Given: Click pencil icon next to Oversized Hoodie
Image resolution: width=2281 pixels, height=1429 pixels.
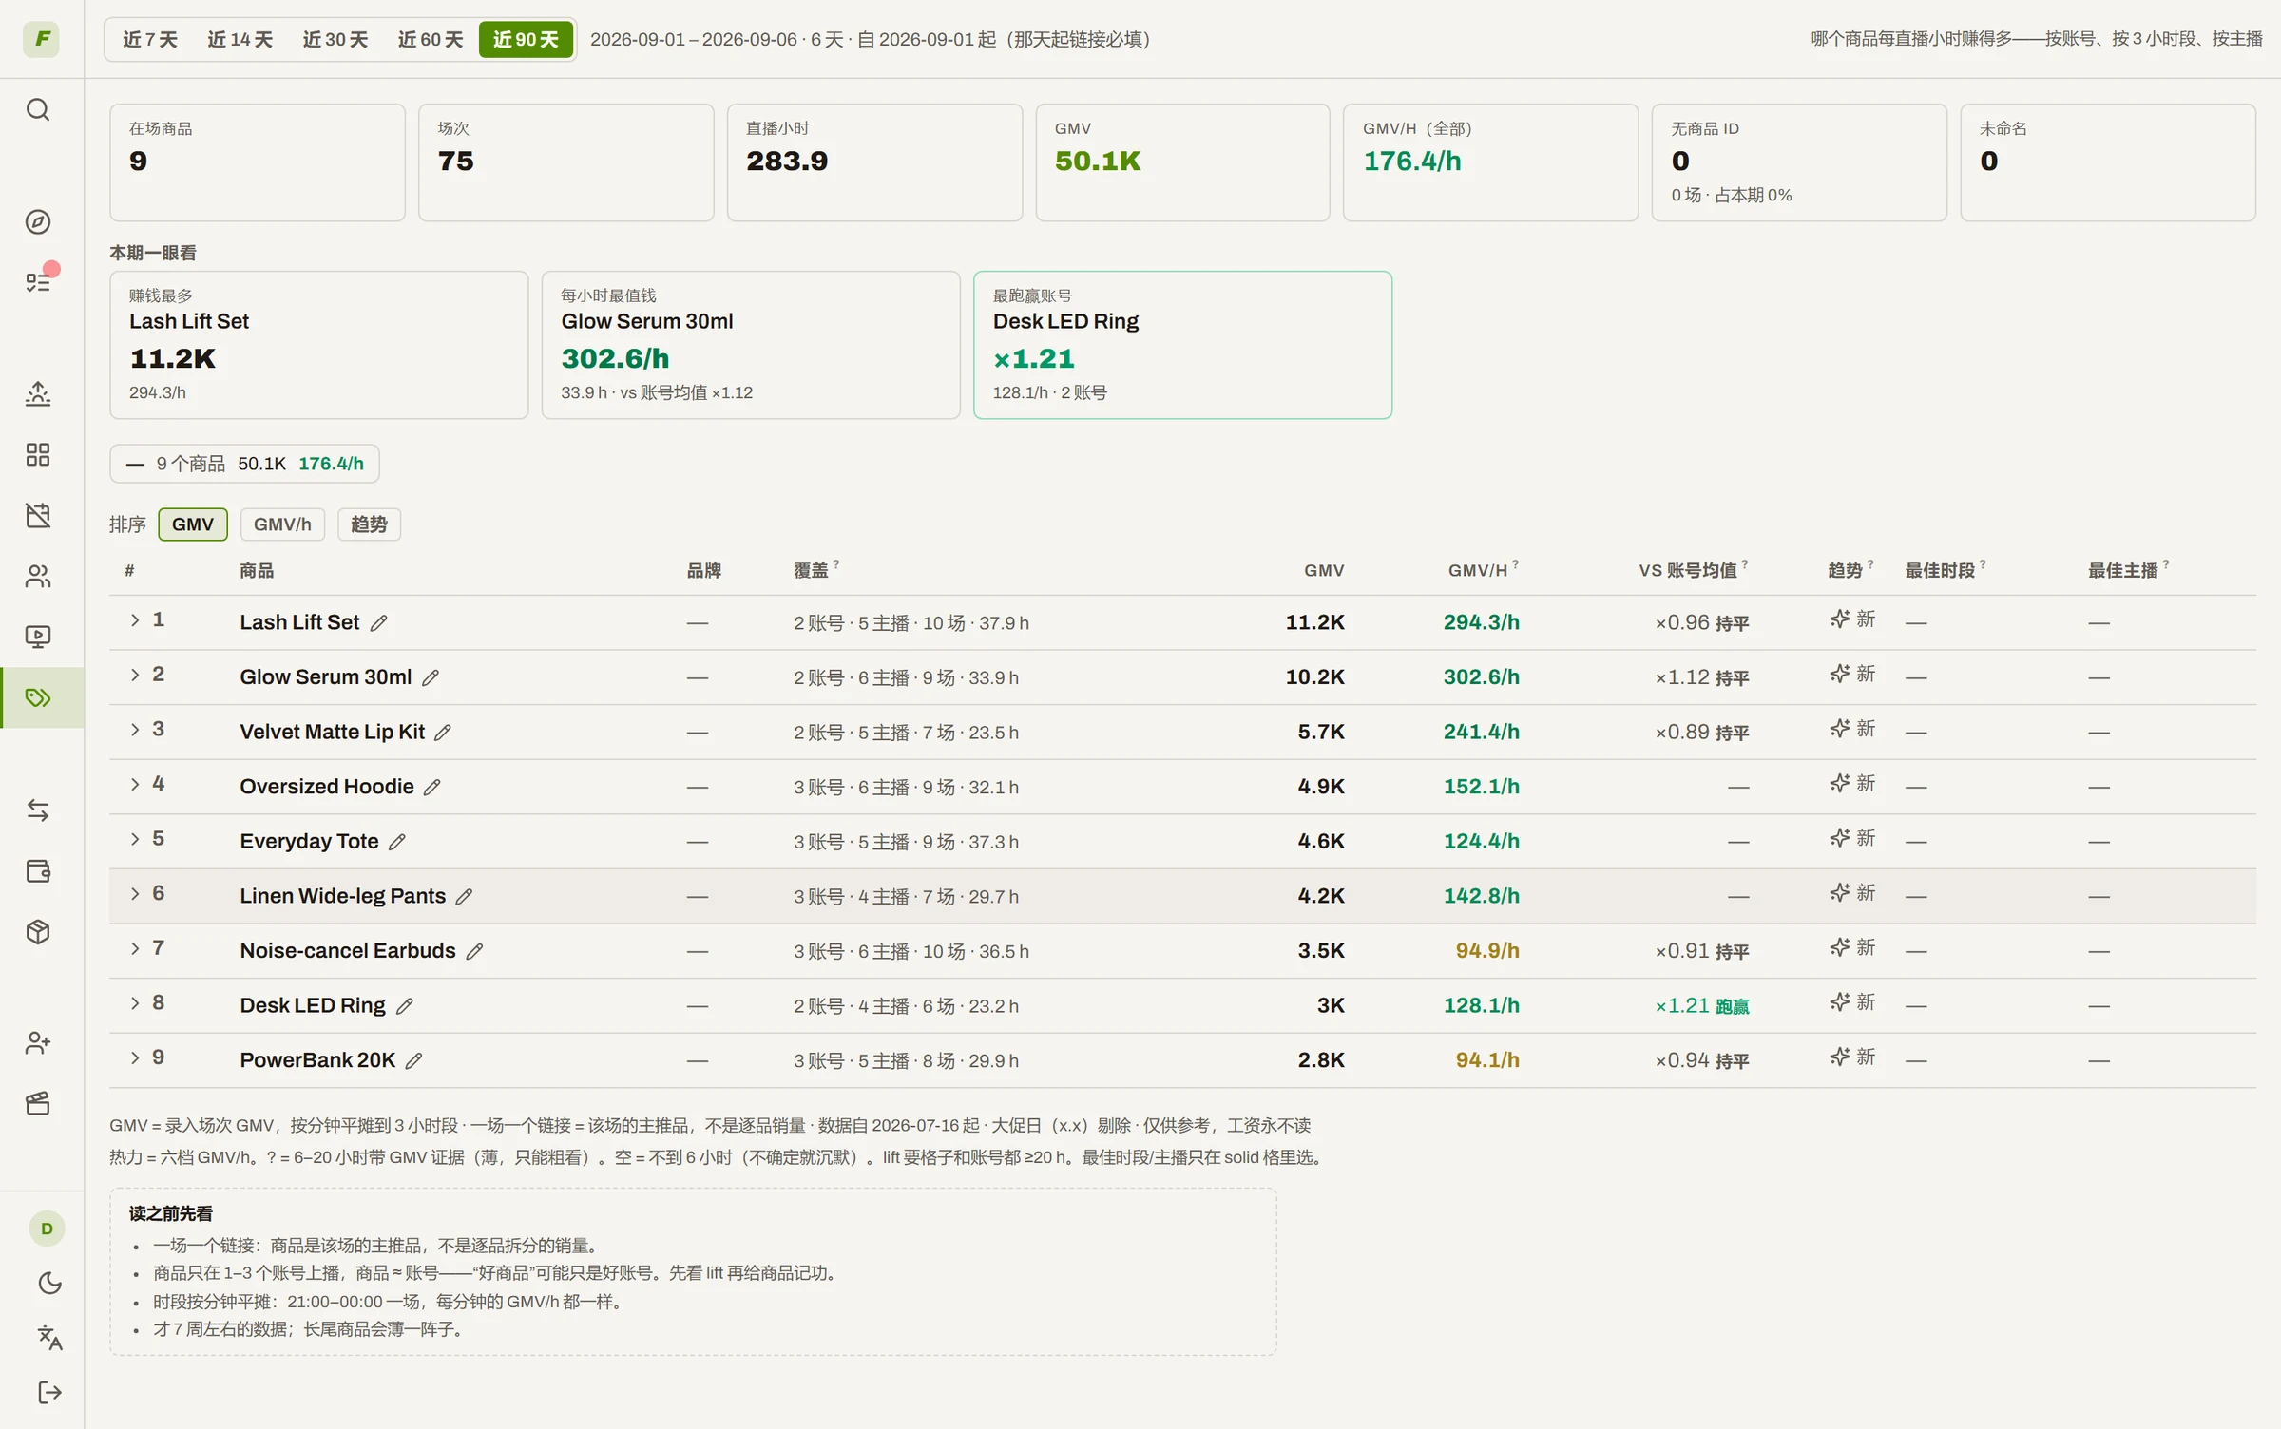Looking at the screenshot, I should pyautogui.click(x=432, y=787).
